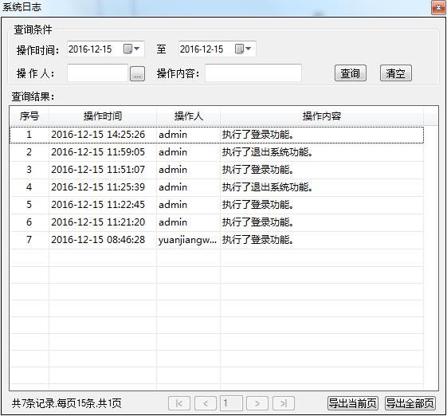
Task: Select the row with time 14:25:26
Action: coord(217,135)
